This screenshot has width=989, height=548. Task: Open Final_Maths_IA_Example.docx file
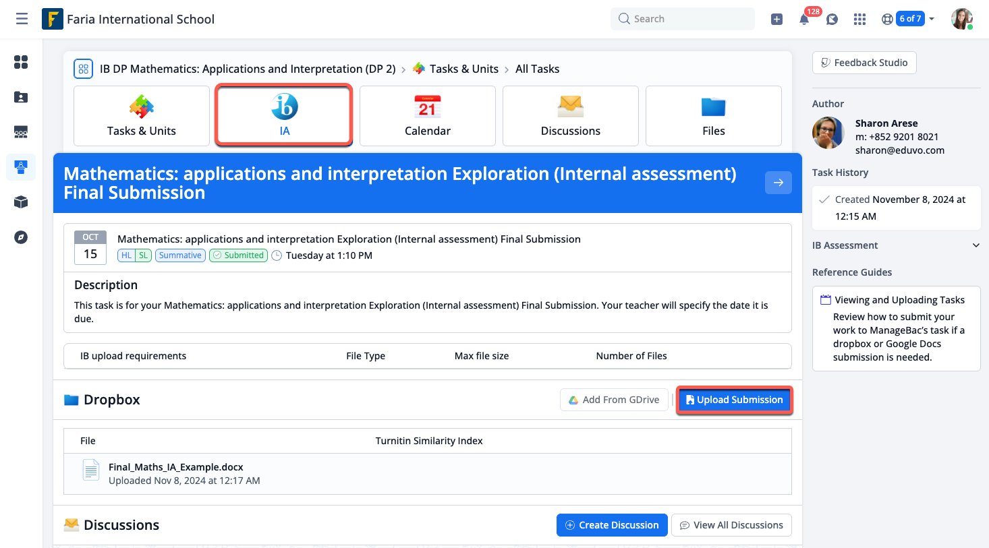point(175,467)
